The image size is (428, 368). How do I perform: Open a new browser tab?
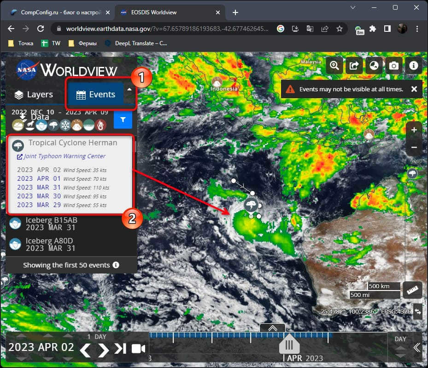coord(235,12)
